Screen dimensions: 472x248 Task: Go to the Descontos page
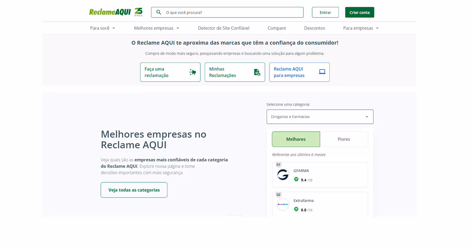tap(314, 28)
